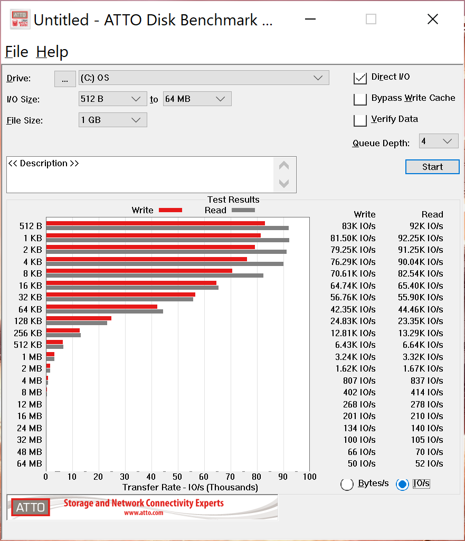Click the 512 B red write bar
The width and height of the screenshot is (465, 541).
tap(156, 223)
